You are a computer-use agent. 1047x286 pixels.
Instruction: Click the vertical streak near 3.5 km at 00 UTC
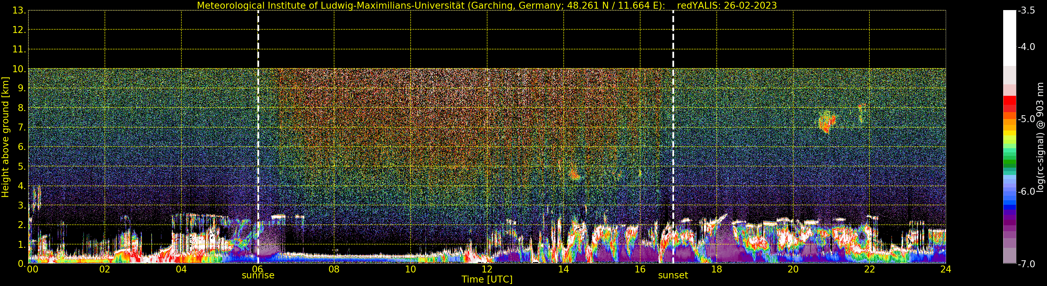37,197
